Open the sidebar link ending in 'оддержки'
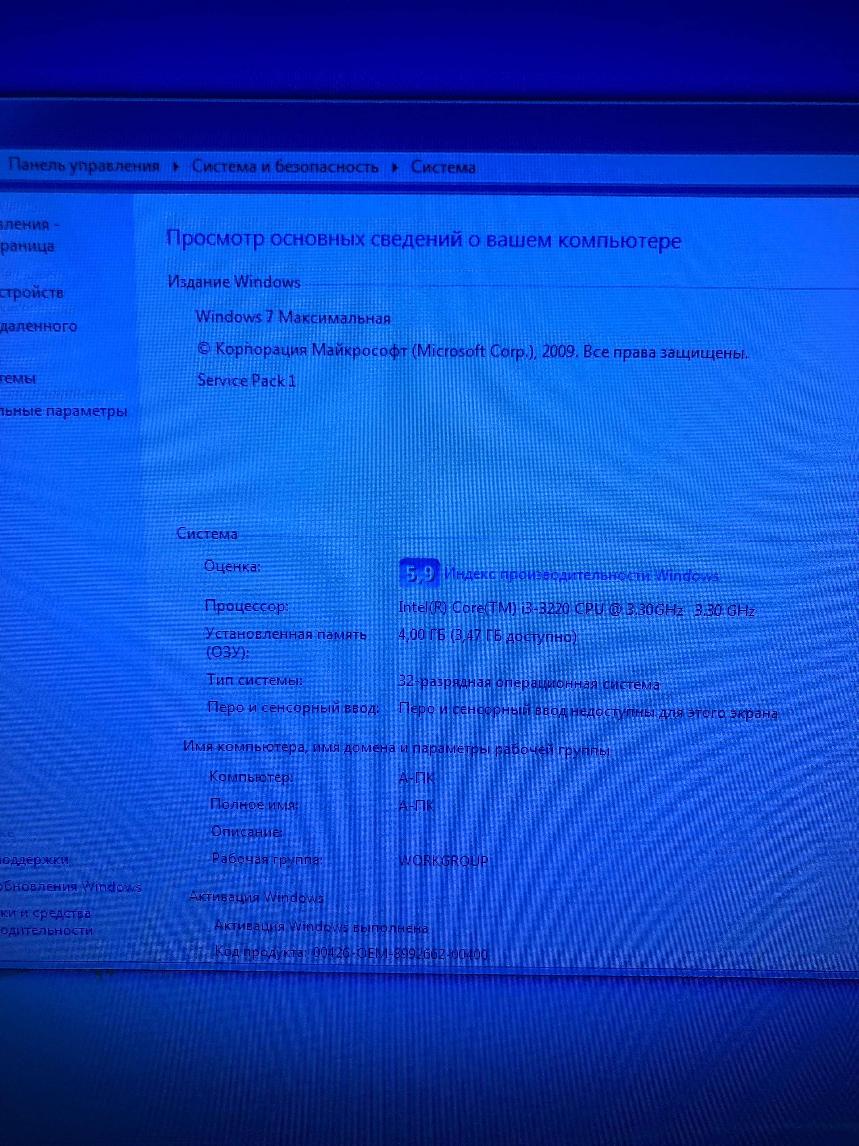 coord(34,859)
